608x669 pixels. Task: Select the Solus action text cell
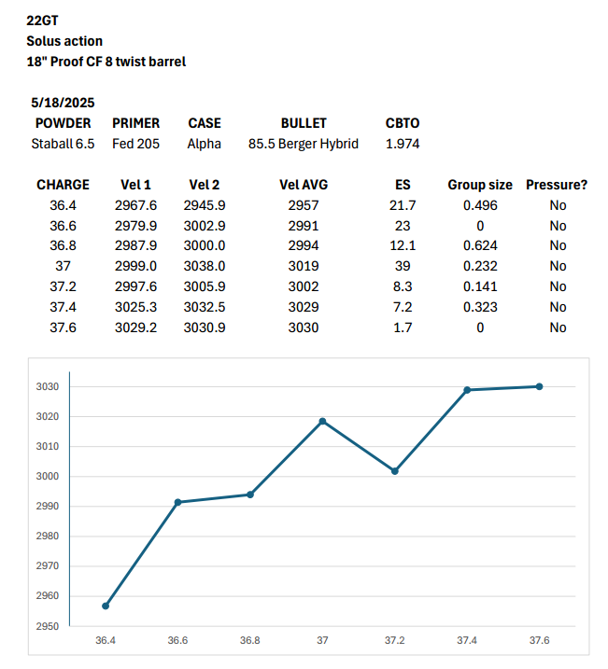pyautogui.click(x=65, y=41)
